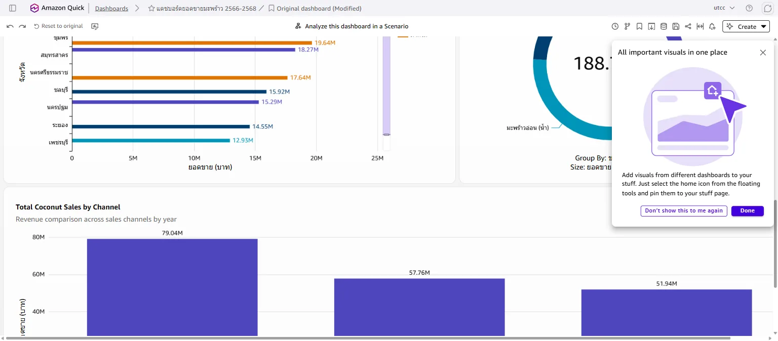Viewport: 778px width, 341px height.
Task: Click the branch-shaped icon in the toolbar
Action: point(627,26)
